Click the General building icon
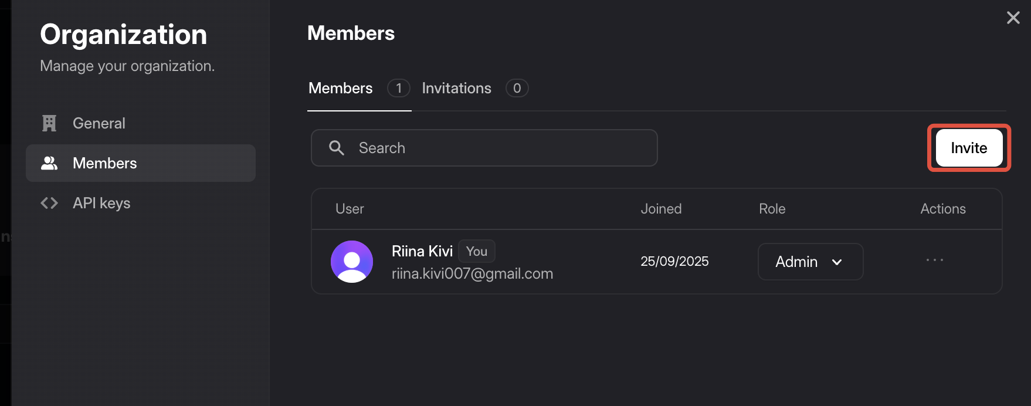This screenshot has height=406, width=1031. pyautogui.click(x=49, y=123)
